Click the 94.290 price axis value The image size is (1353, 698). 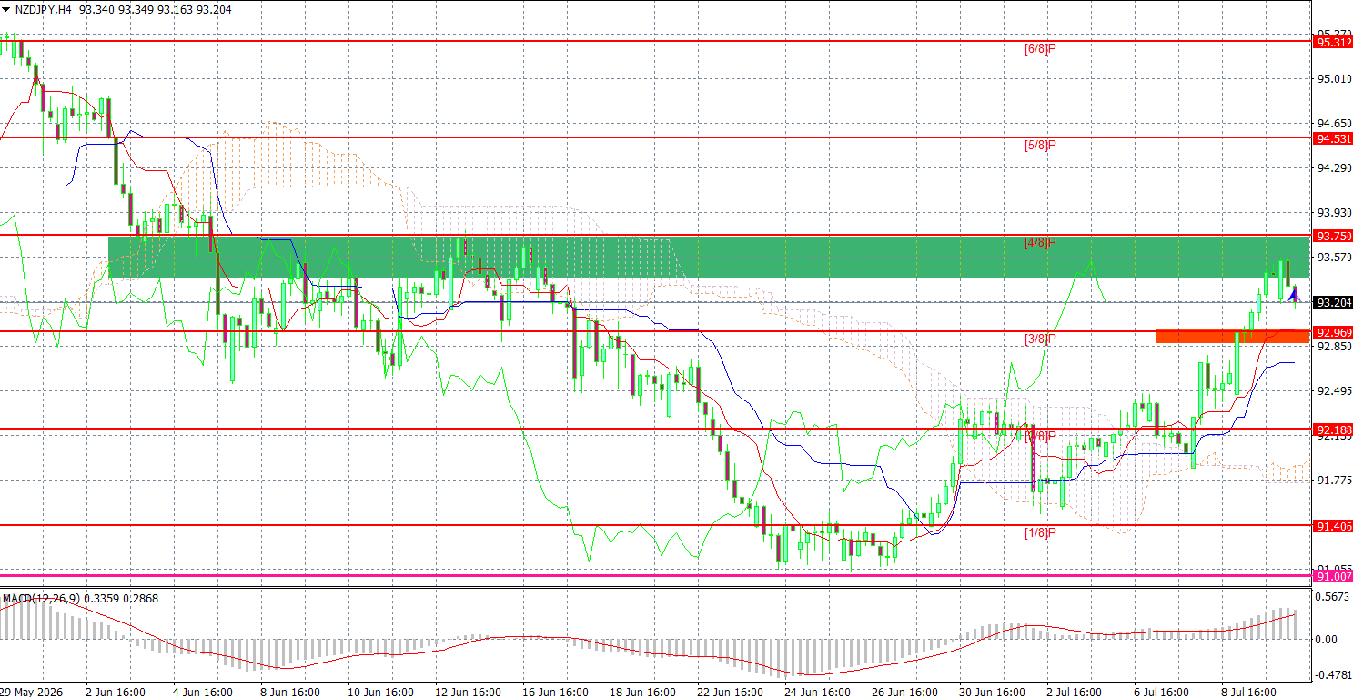point(1333,168)
